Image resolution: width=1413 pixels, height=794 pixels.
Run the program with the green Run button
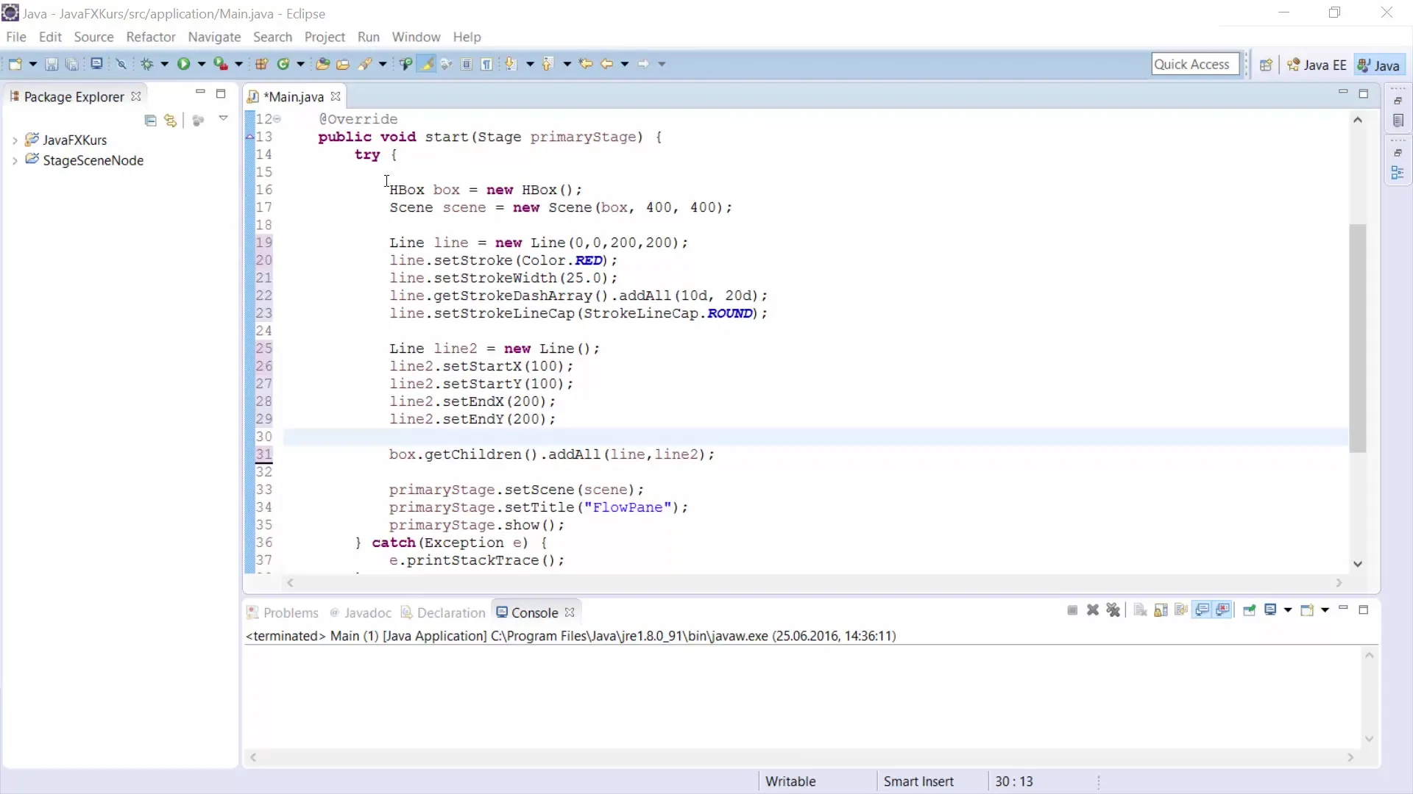[183, 64]
